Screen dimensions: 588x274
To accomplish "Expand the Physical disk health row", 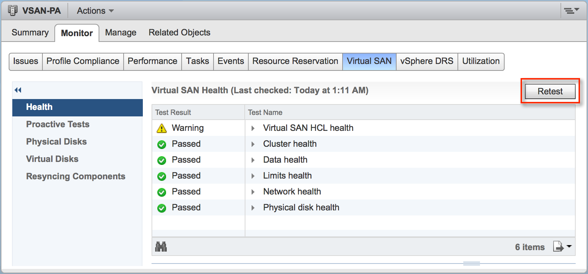I will pyautogui.click(x=253, y=208).
